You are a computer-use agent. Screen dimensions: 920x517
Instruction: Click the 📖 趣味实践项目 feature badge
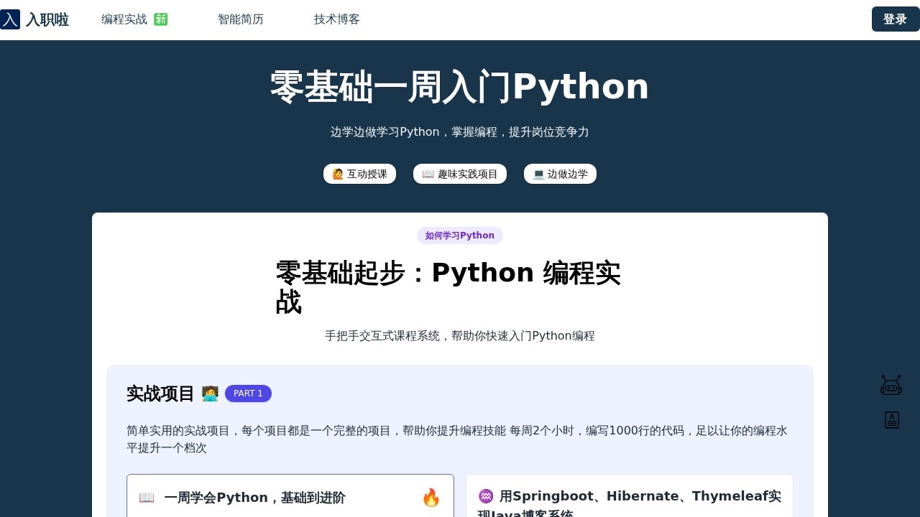(460, 174)
